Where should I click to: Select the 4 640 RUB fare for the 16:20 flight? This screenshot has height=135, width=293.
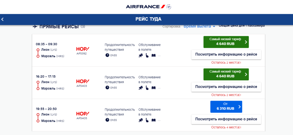pos(226,74)
